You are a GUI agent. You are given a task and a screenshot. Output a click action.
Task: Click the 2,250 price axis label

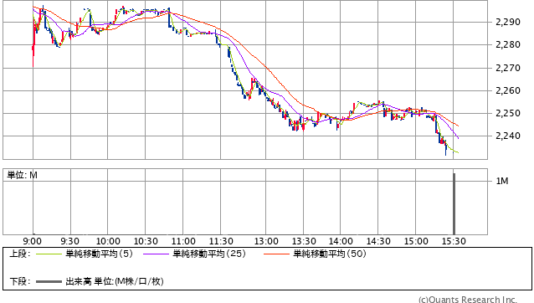508,113
